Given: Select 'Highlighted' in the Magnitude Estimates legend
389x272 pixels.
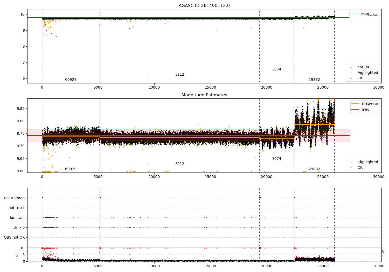Looking at the screenshot, I should pos(368,162).
